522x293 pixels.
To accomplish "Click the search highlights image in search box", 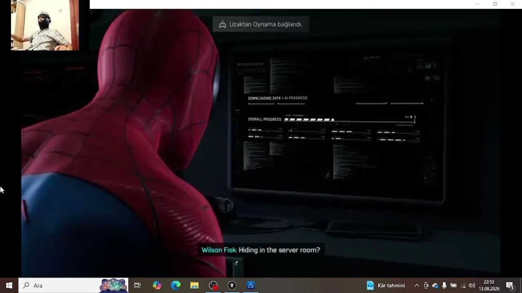I will coord(113,286).
